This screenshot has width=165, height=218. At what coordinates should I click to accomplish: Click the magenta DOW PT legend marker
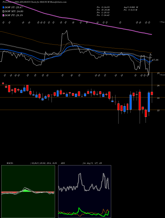tap(4, 15)
